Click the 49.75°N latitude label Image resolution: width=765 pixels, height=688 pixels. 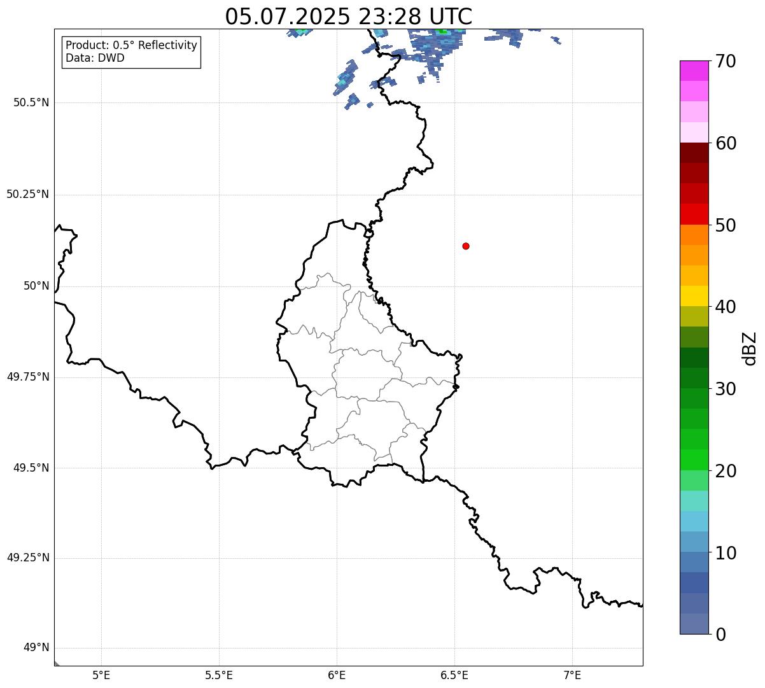coord(27,377)
